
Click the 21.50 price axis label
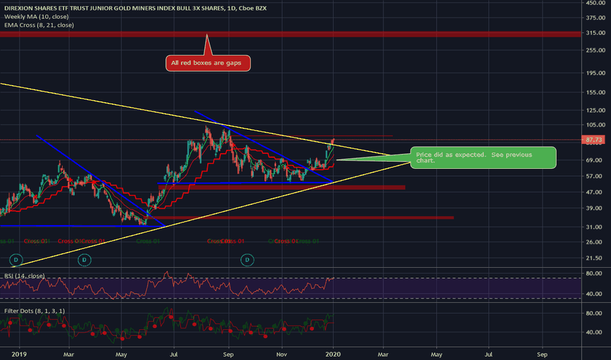point(595,258)
